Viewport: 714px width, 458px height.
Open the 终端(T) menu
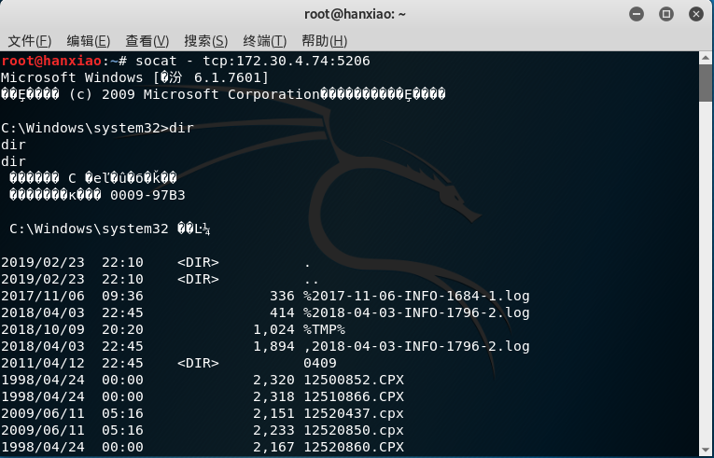264,41
